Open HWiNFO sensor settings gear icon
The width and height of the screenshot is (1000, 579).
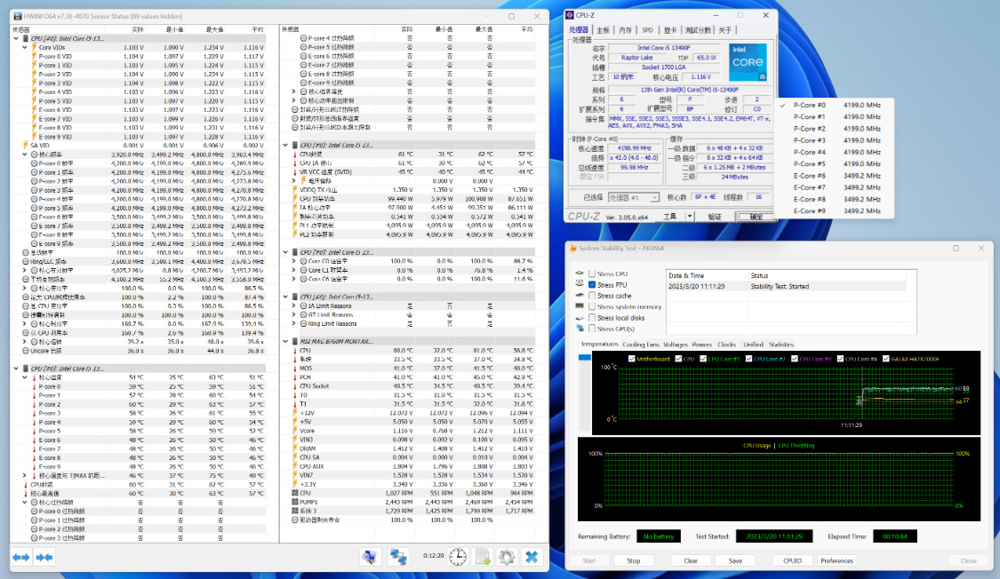pos(507,557)
